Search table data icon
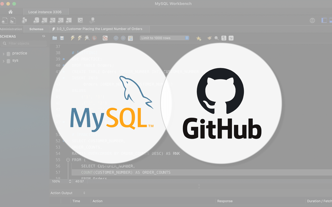The height and width of the screenshot is (207, 332). click(80, 20)
